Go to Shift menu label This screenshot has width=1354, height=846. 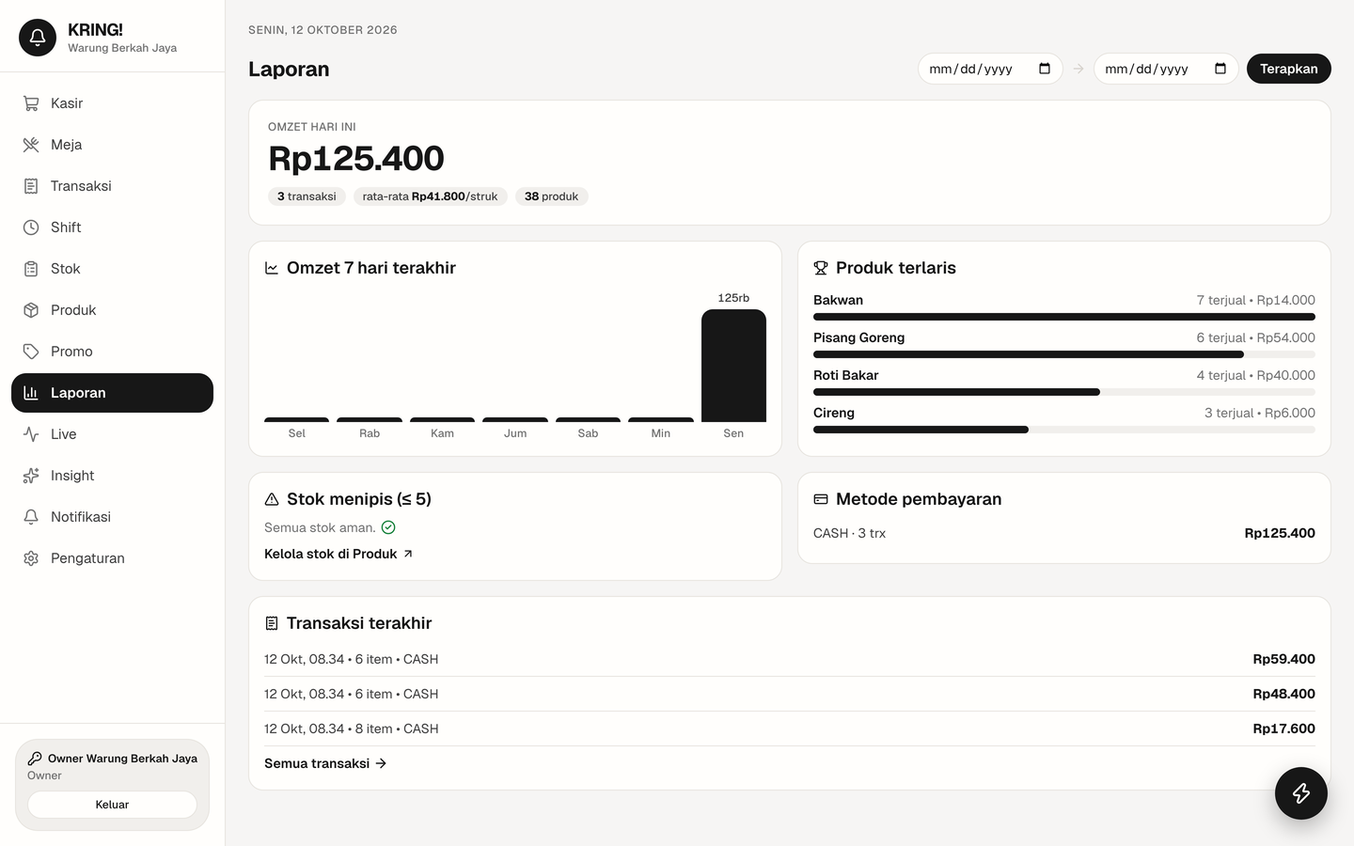pos(66,227)
